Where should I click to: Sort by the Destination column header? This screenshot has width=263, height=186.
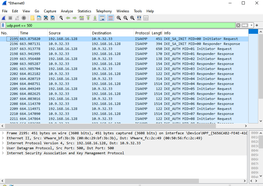112,33
